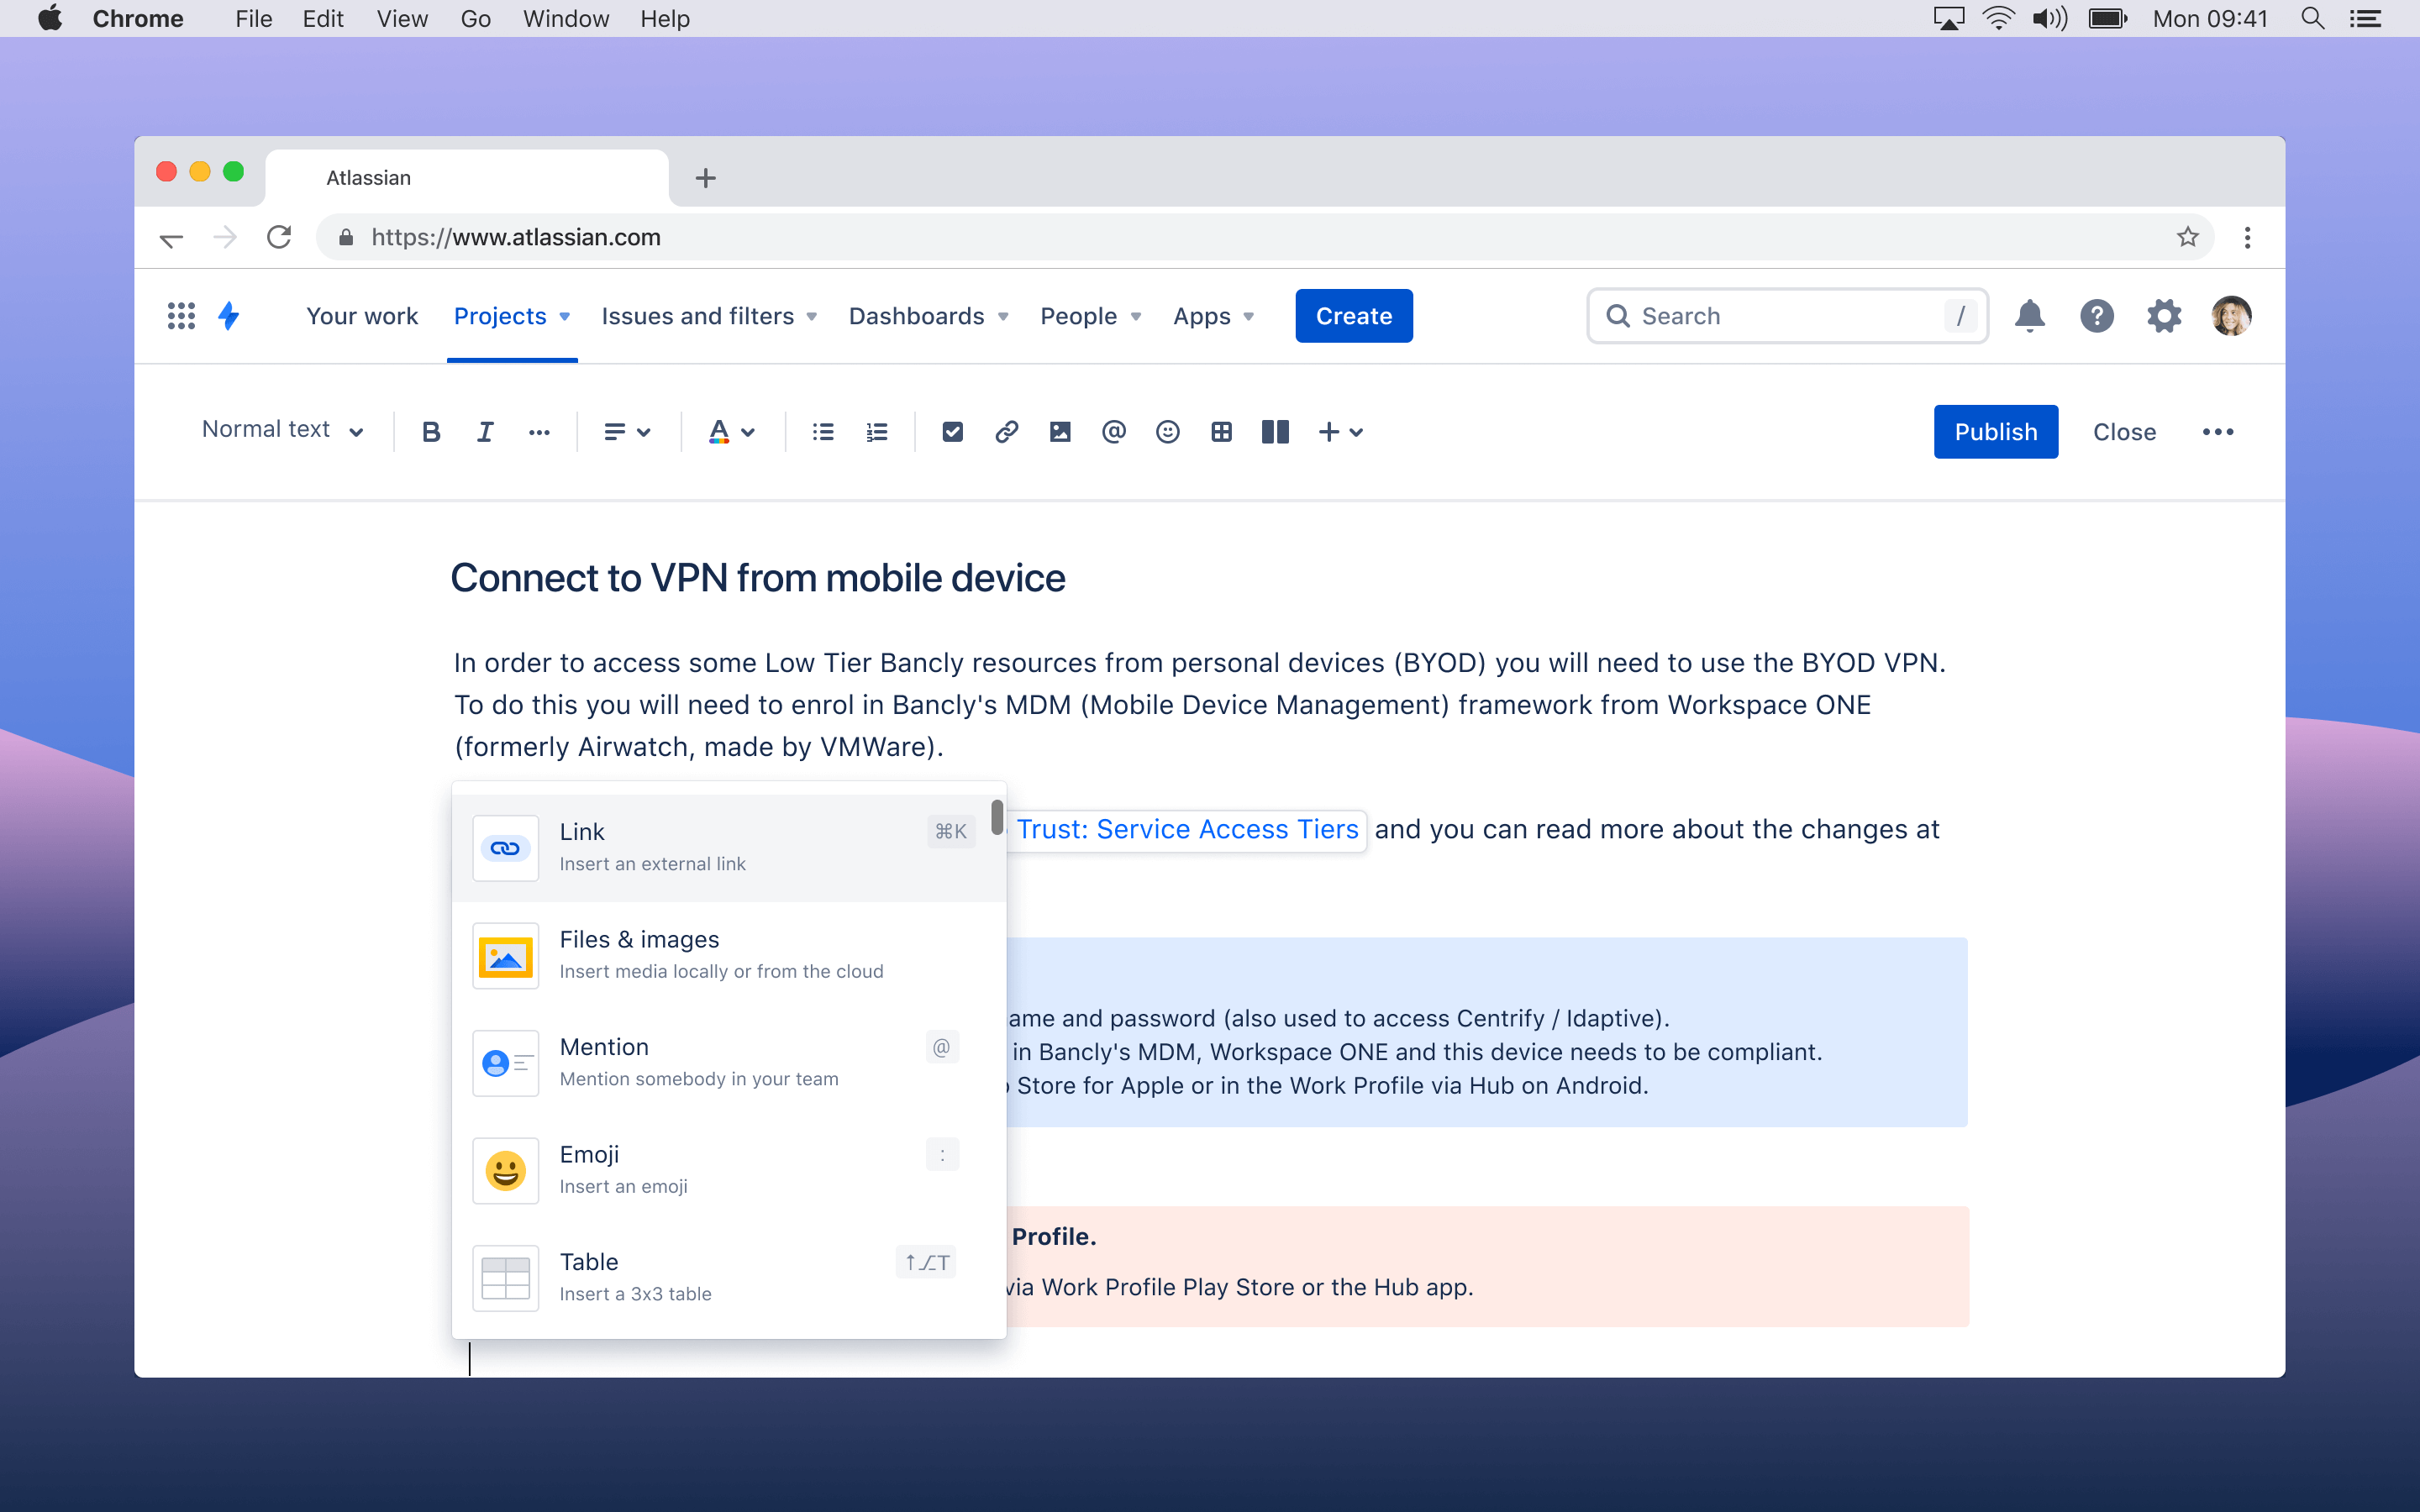The width and height of the screenshot is (2420, 1512).
Task: Open the user profile avatar
Action: pos(2232,316)
